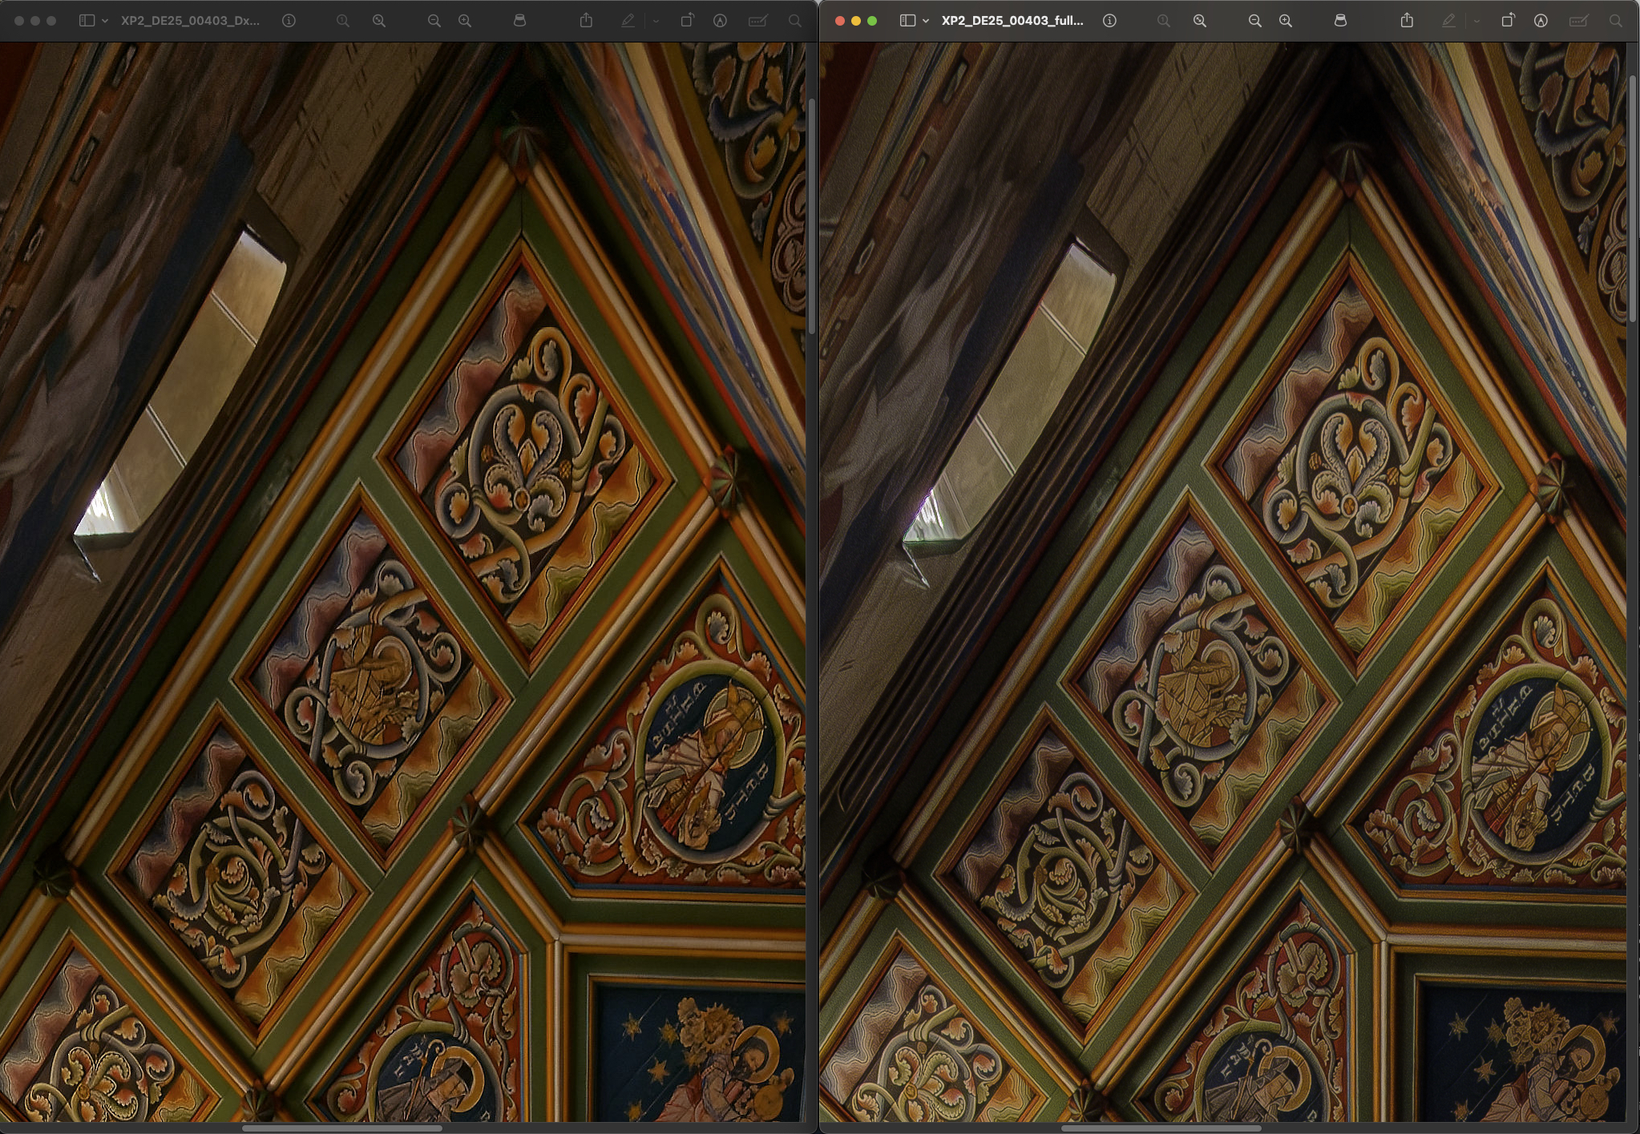Click the horizontal scrollbar of the full window
Screen dimensions: 1640x1134
pyautogui.click(x=1161, y=1128)
